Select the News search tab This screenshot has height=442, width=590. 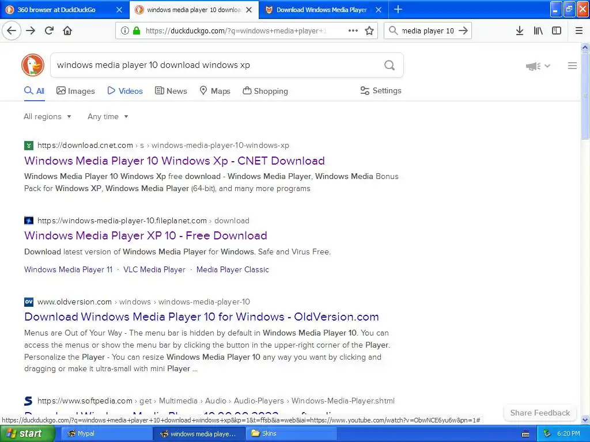point(171,91)
